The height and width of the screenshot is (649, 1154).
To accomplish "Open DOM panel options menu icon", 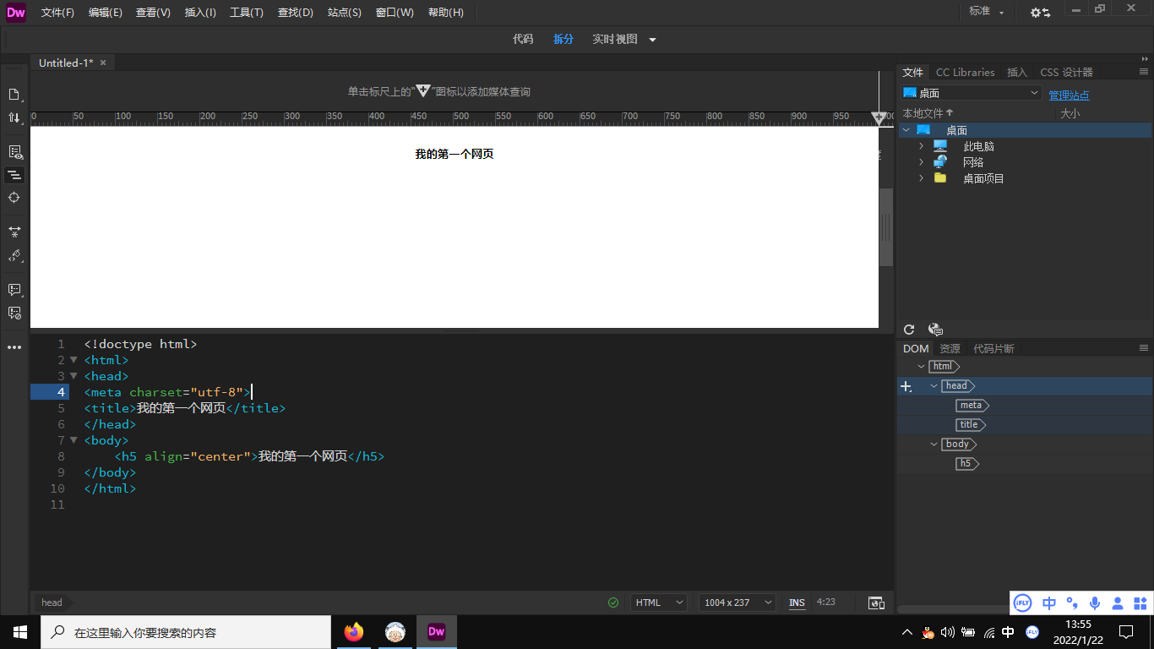I will click(1144, 348).
